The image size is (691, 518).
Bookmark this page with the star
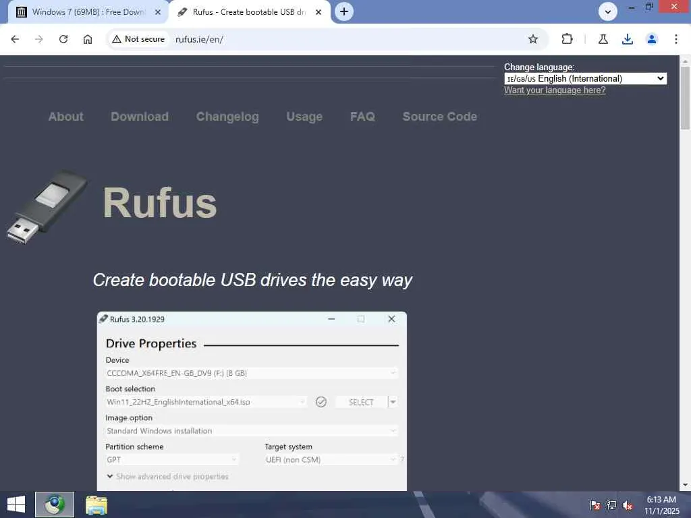[533, 39]
